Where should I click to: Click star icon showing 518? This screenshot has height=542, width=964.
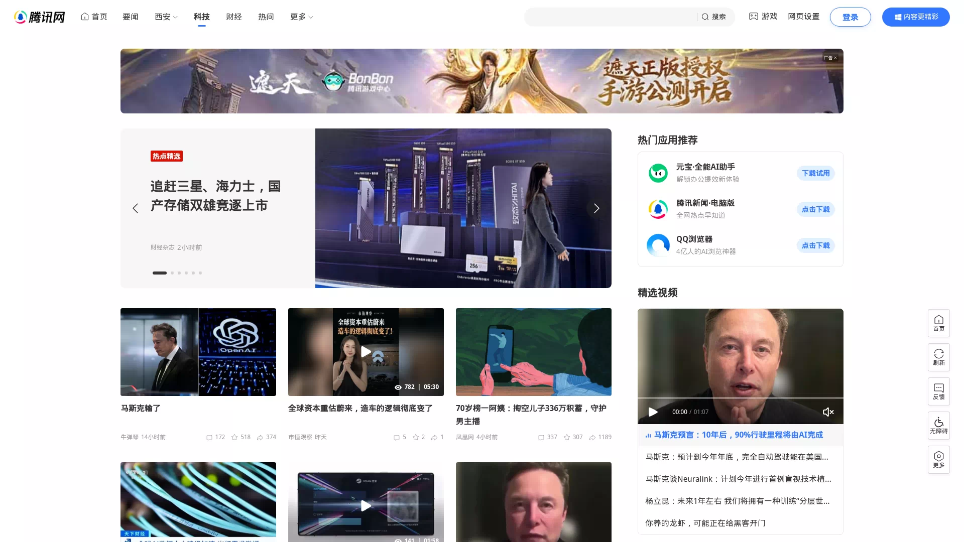[234, 437]
